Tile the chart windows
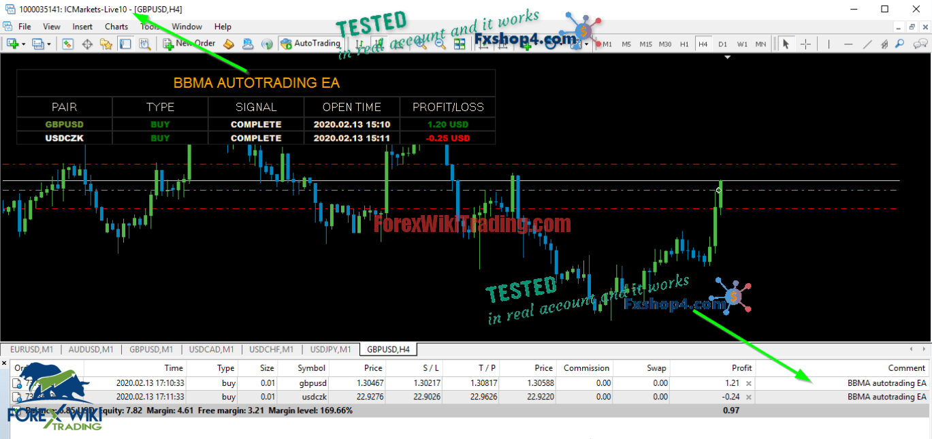 tap(460, 44)
